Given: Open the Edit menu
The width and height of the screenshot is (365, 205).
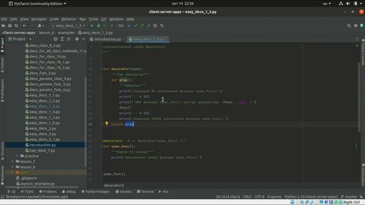Looking at the screenshot, I should [14, 19].
